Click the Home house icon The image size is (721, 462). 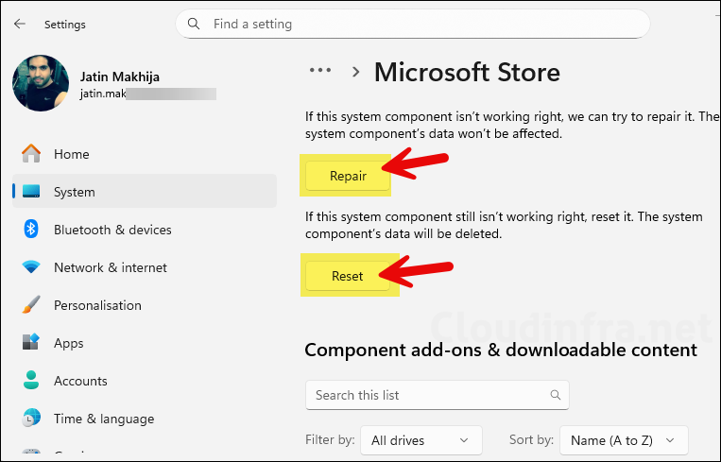(x=31, y=154)
